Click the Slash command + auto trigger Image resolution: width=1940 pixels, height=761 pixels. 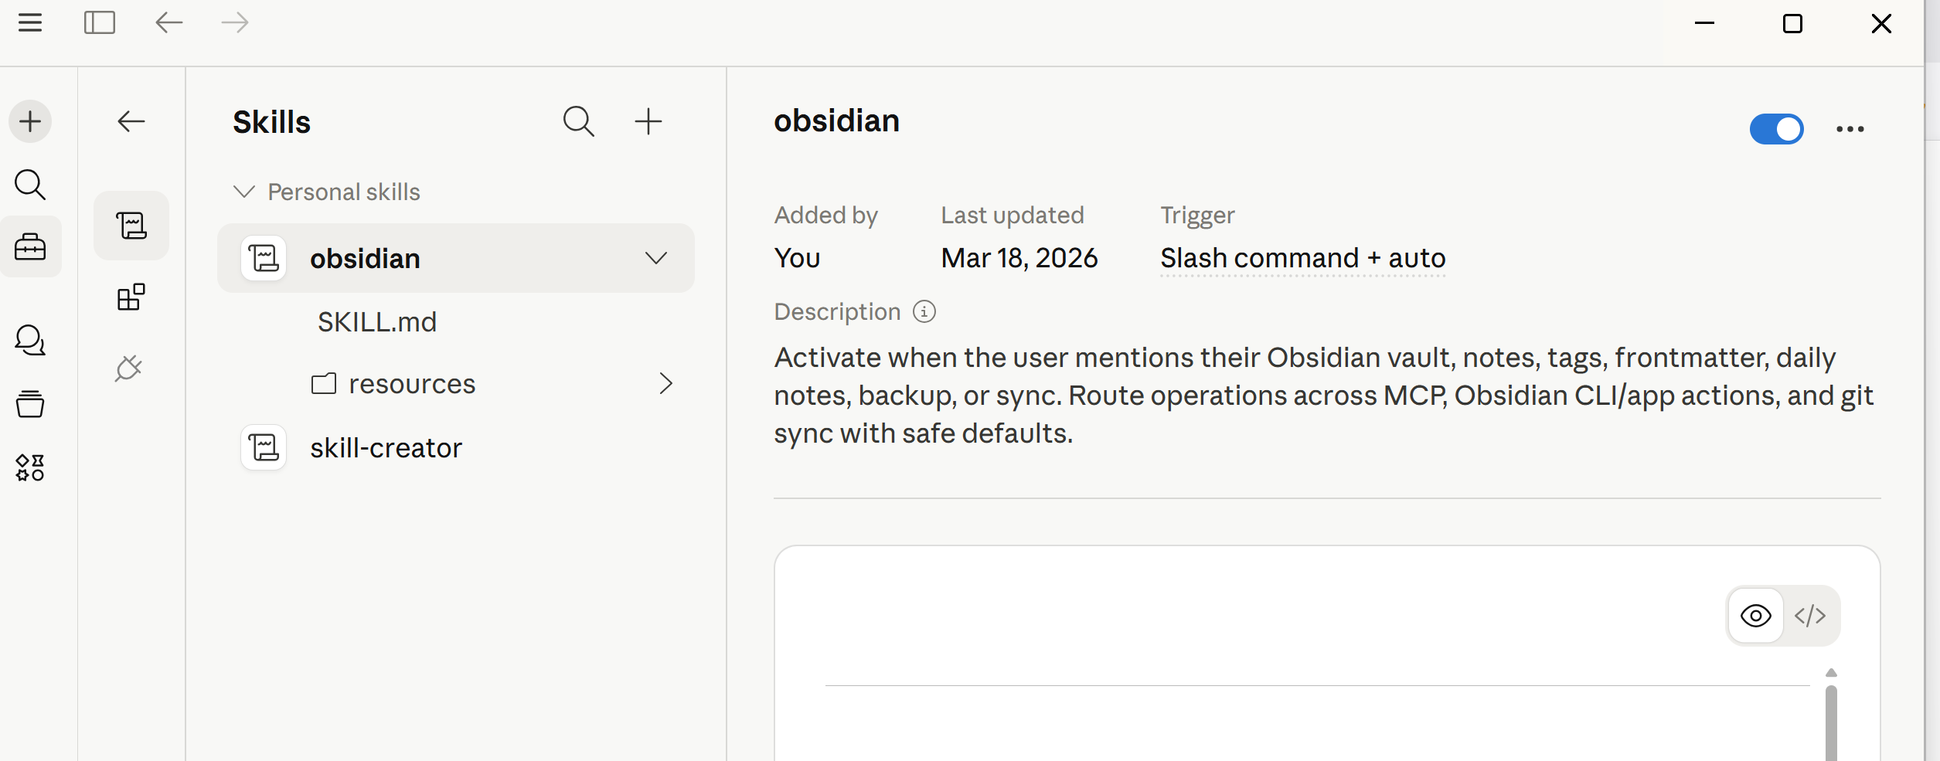(1302, 258)
